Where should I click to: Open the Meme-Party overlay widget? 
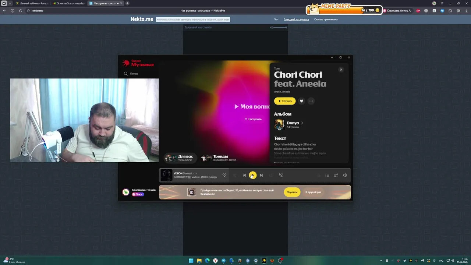(x=344, y=9)
